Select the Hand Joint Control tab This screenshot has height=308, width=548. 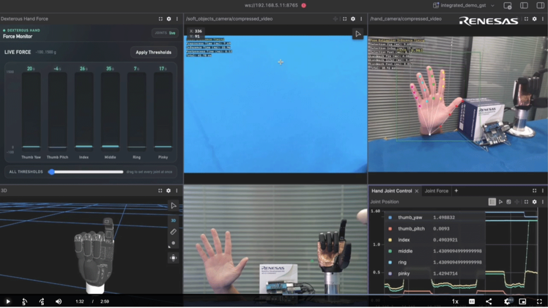[391, 191]
